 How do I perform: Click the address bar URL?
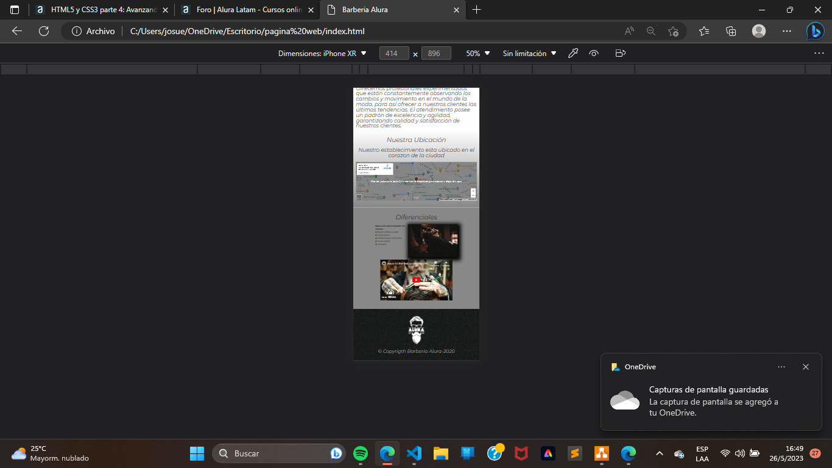247,31
